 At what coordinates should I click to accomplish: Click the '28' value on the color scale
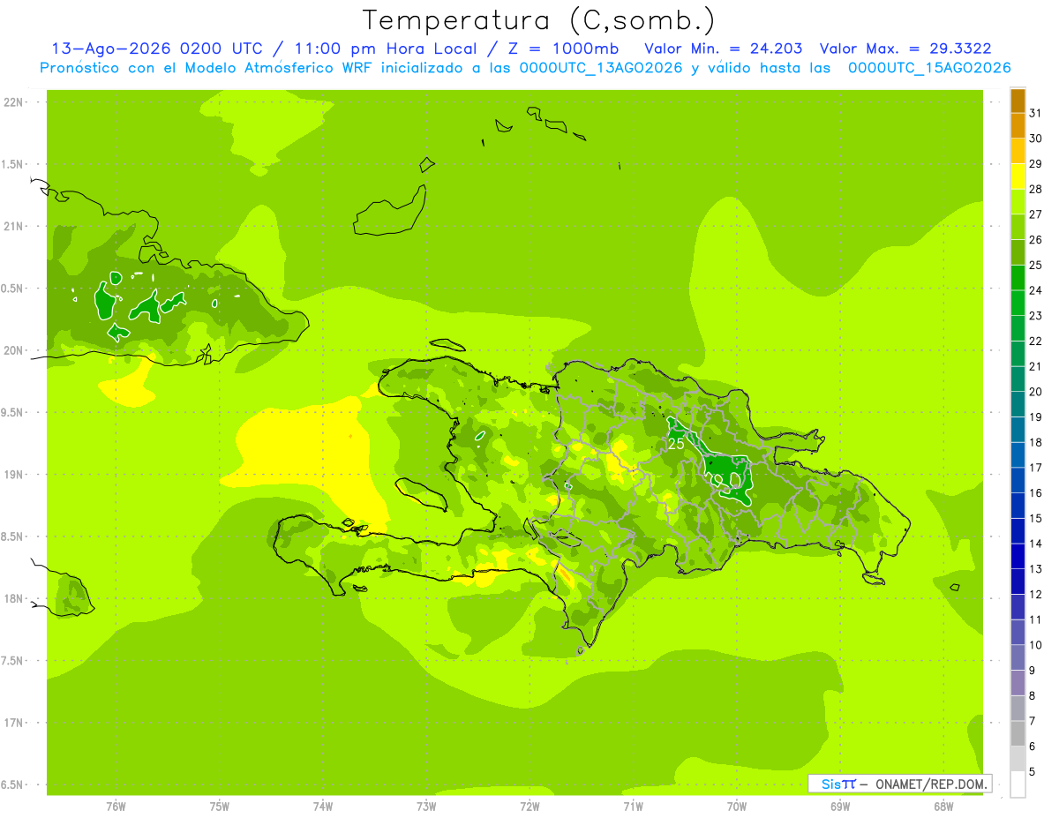[x=1035, y=189]
